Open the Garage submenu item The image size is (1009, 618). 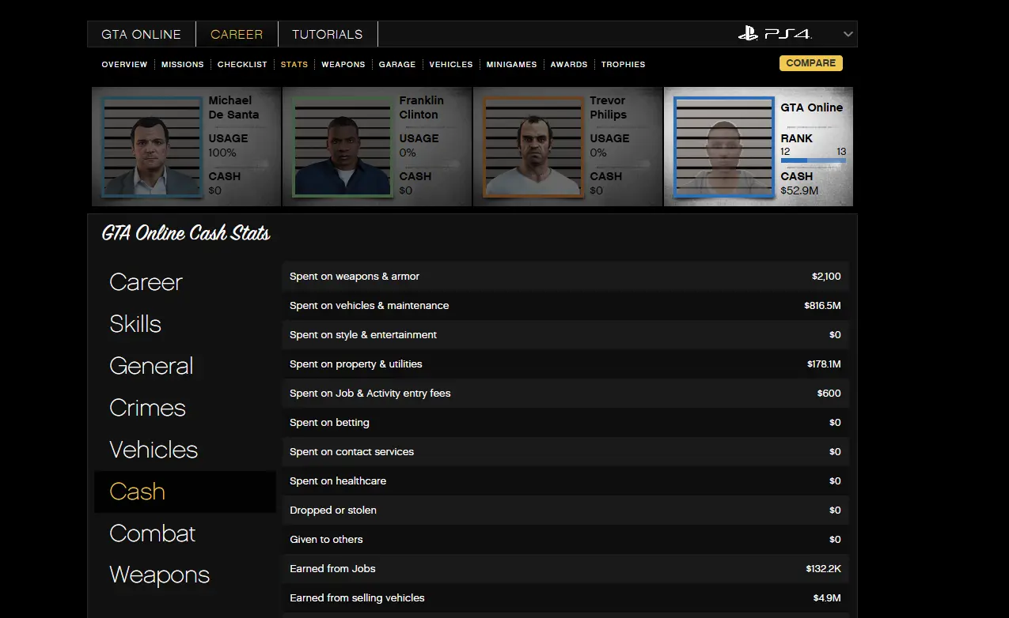click(x=397, y=65)
